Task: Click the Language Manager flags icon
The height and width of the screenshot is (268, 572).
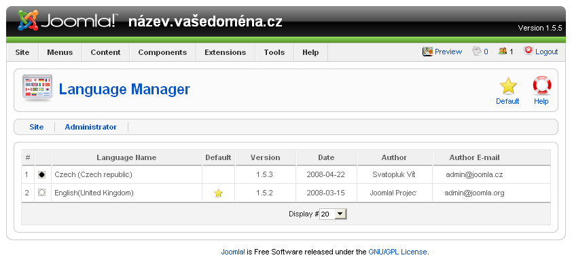Action: (37, 88)
